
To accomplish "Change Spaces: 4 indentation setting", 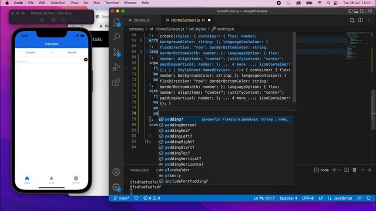I will click(x=288, y=198).
